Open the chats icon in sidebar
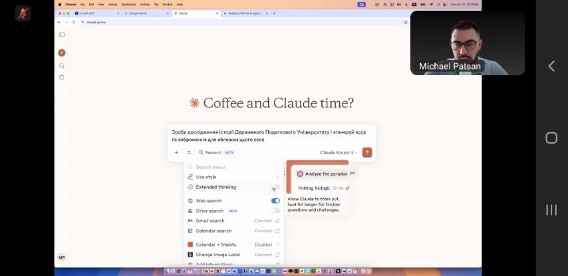Screen dimensions: 568x276 pos(62,65)
